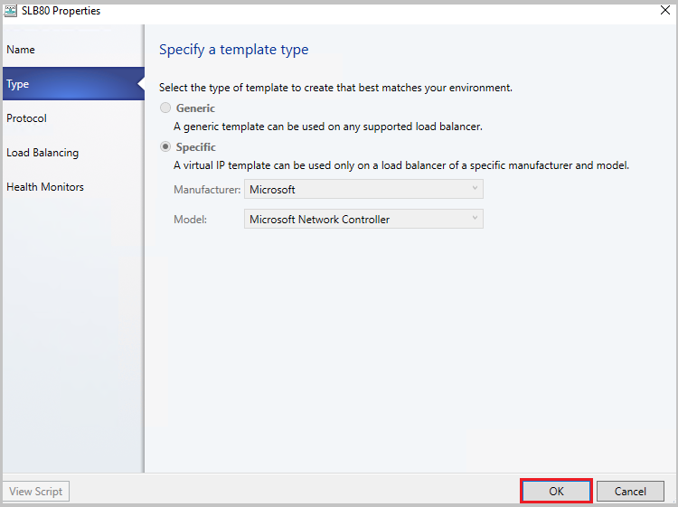Click the 'Specify a template type' heading
This screenshot has height=507, width=678.
click(234, 50)
